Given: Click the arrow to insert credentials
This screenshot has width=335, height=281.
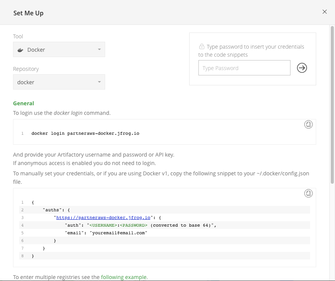Looking at the screenshot, I should point(302,68).
